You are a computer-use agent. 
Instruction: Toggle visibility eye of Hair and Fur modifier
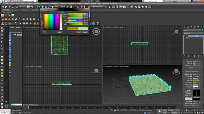tap(185, 36)
